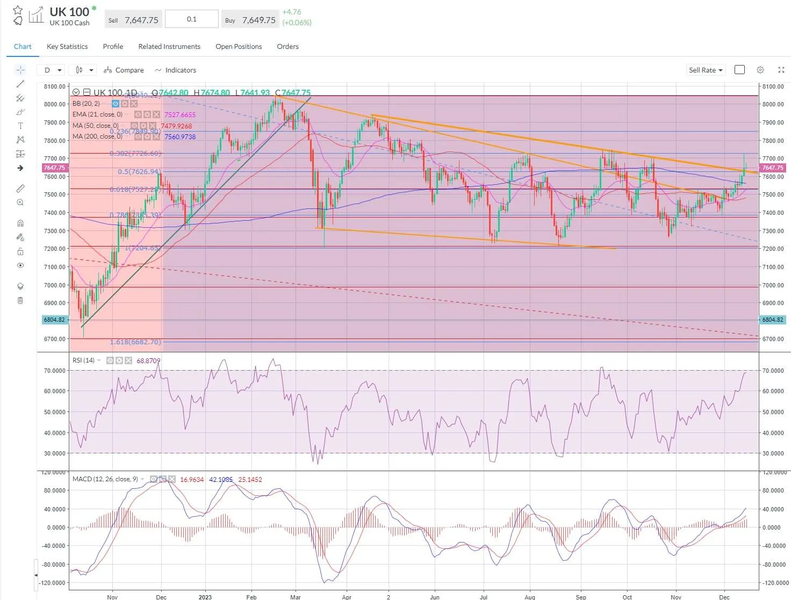Select the ruler measure tool
The height and width of the screenshot is (600, 791).
point(20,189)
